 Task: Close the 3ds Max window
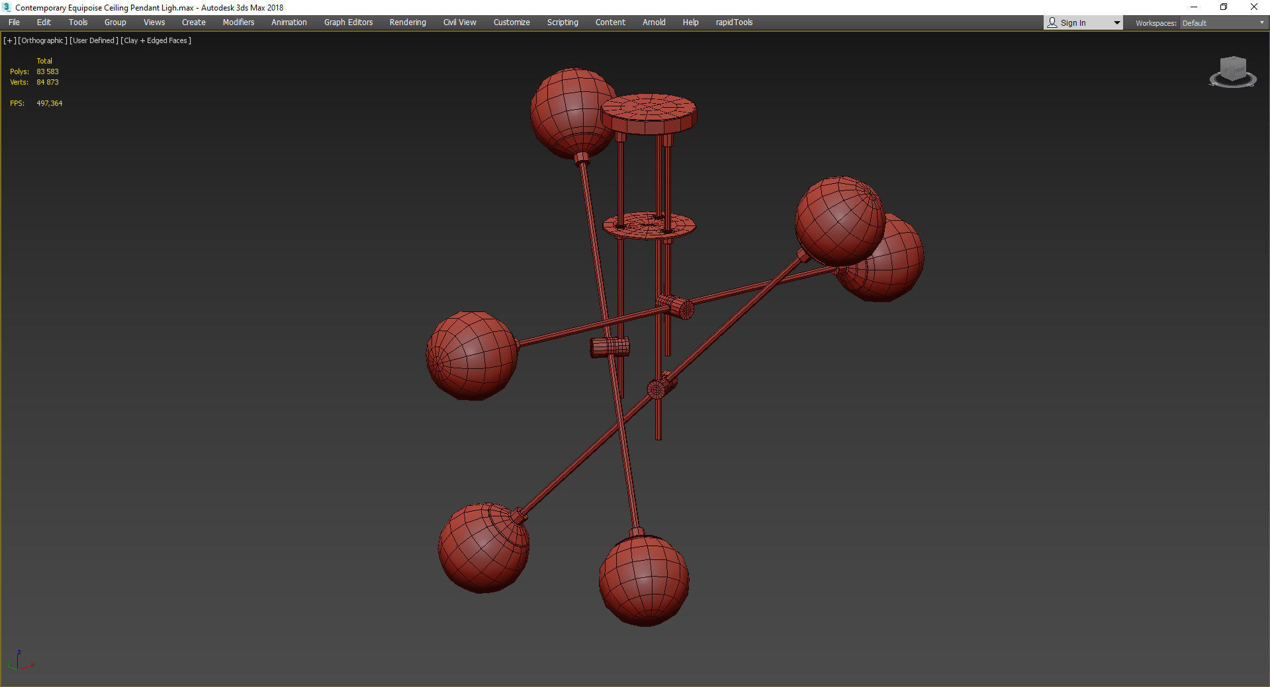tap(1254, 7)
